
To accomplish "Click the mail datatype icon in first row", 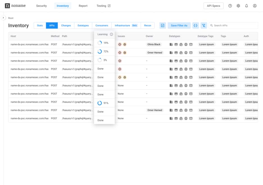I will pos(191,44).
